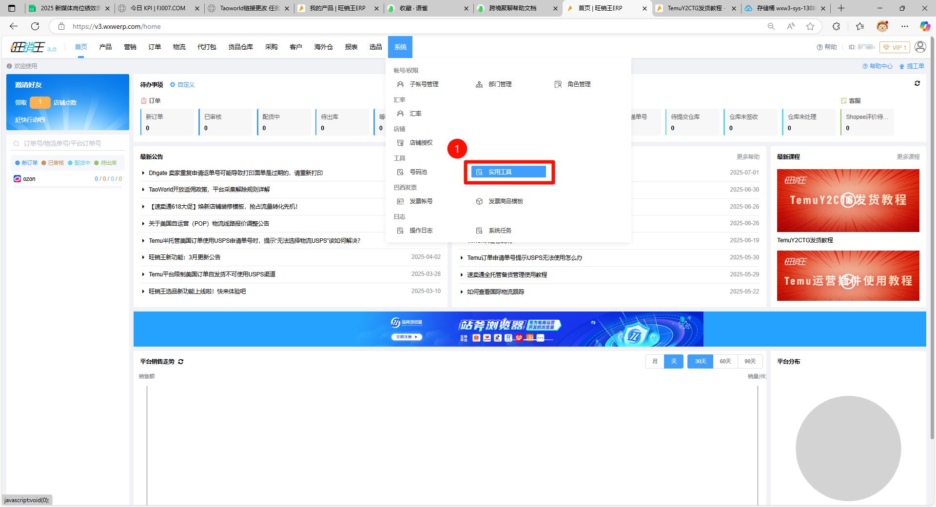936x507 pixels.
Task: Open 发票帐号 menu entry
Action: 415,201
